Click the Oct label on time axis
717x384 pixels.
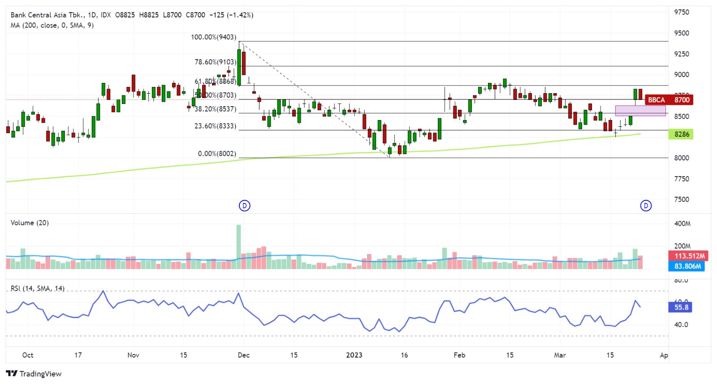(x=28, y=355)
